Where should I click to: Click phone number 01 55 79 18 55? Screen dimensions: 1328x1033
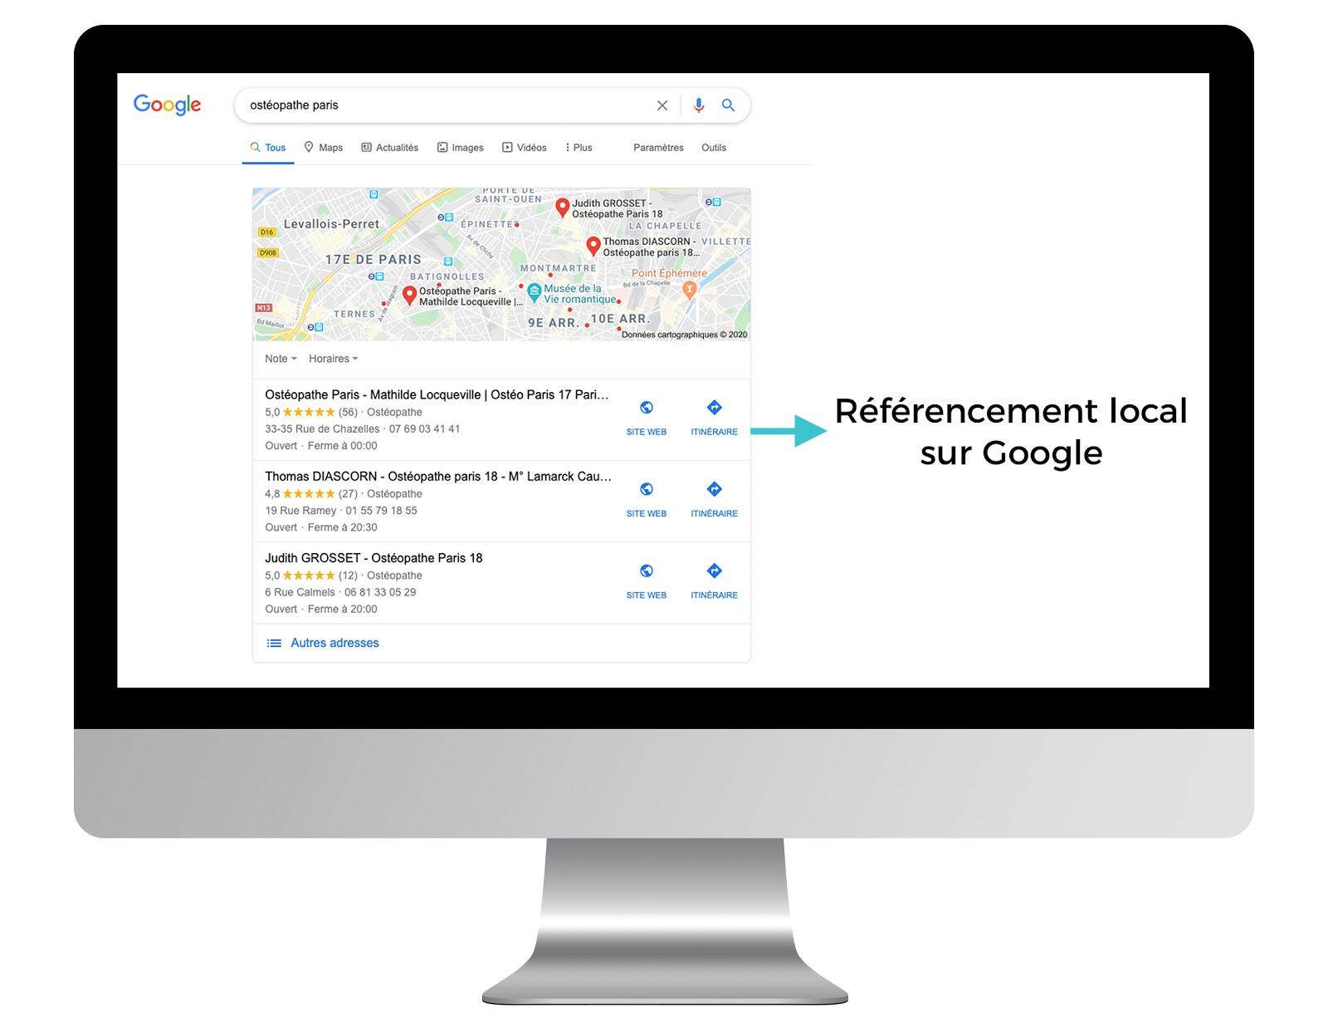pos(382,511)
